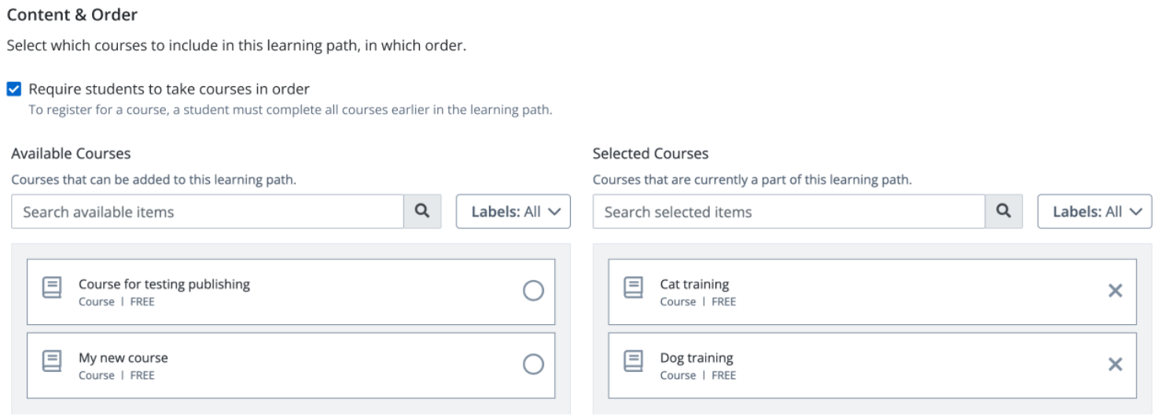Click the Dog training course title

coord(697,358)
